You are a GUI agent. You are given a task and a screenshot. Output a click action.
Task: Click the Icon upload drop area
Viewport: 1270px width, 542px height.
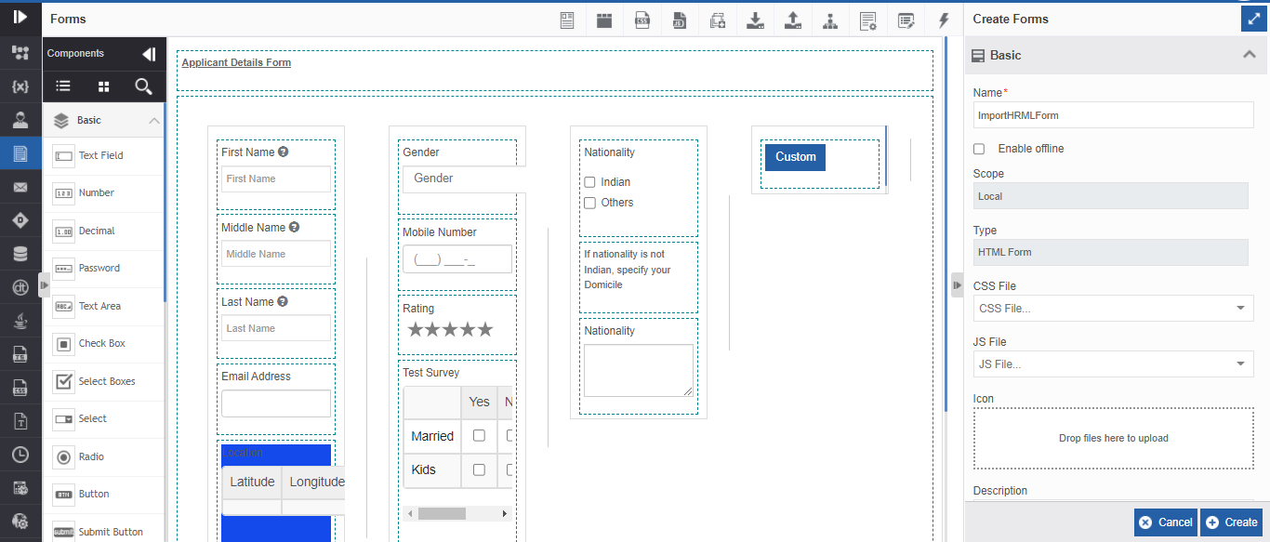click(1114, 438)
